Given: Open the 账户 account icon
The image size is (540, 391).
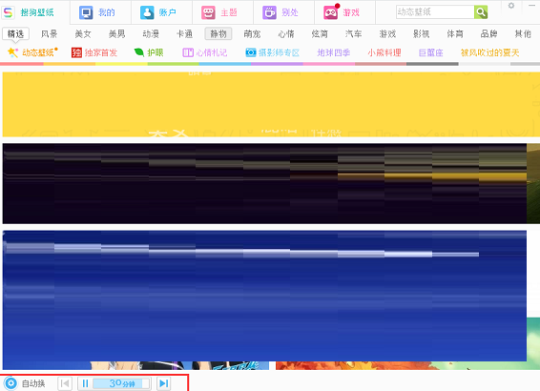Looking at the screenshot, I should 147,12.
